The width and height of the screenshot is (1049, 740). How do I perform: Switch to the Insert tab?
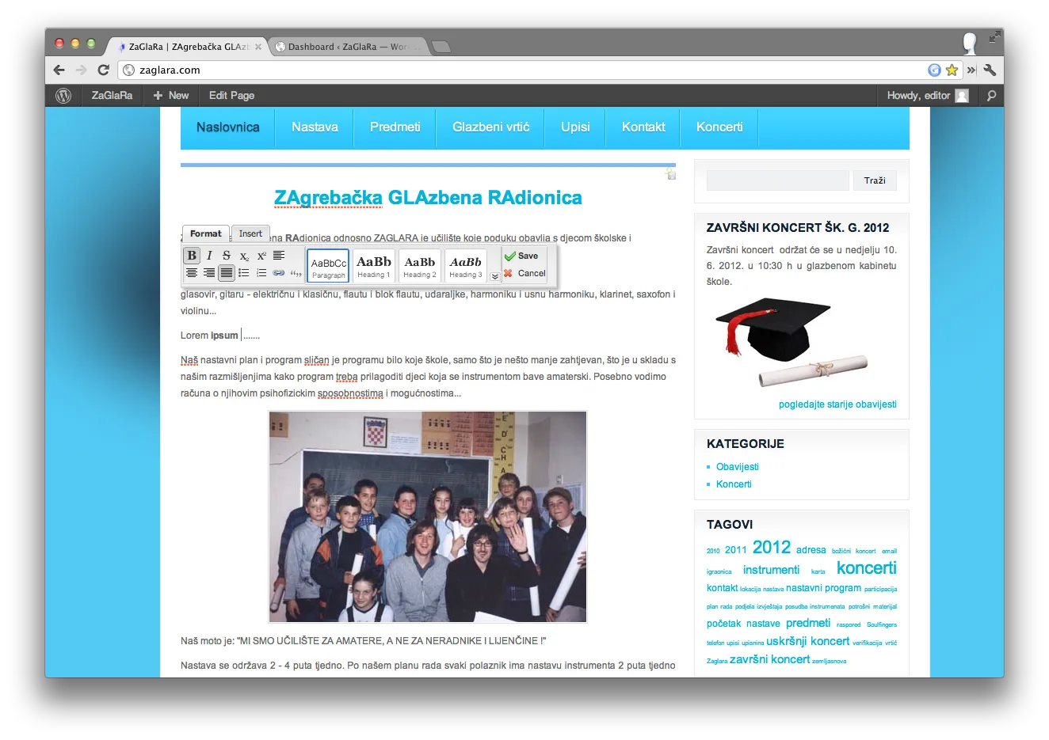[x=250, y=233]
